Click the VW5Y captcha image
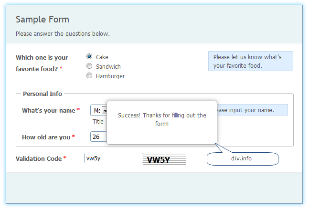 pyautogui.click(x=165, y=159)
